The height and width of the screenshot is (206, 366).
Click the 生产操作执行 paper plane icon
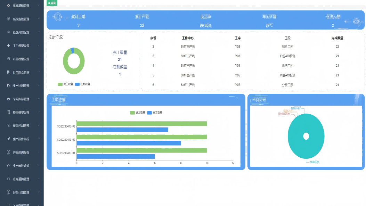(9, 139)
